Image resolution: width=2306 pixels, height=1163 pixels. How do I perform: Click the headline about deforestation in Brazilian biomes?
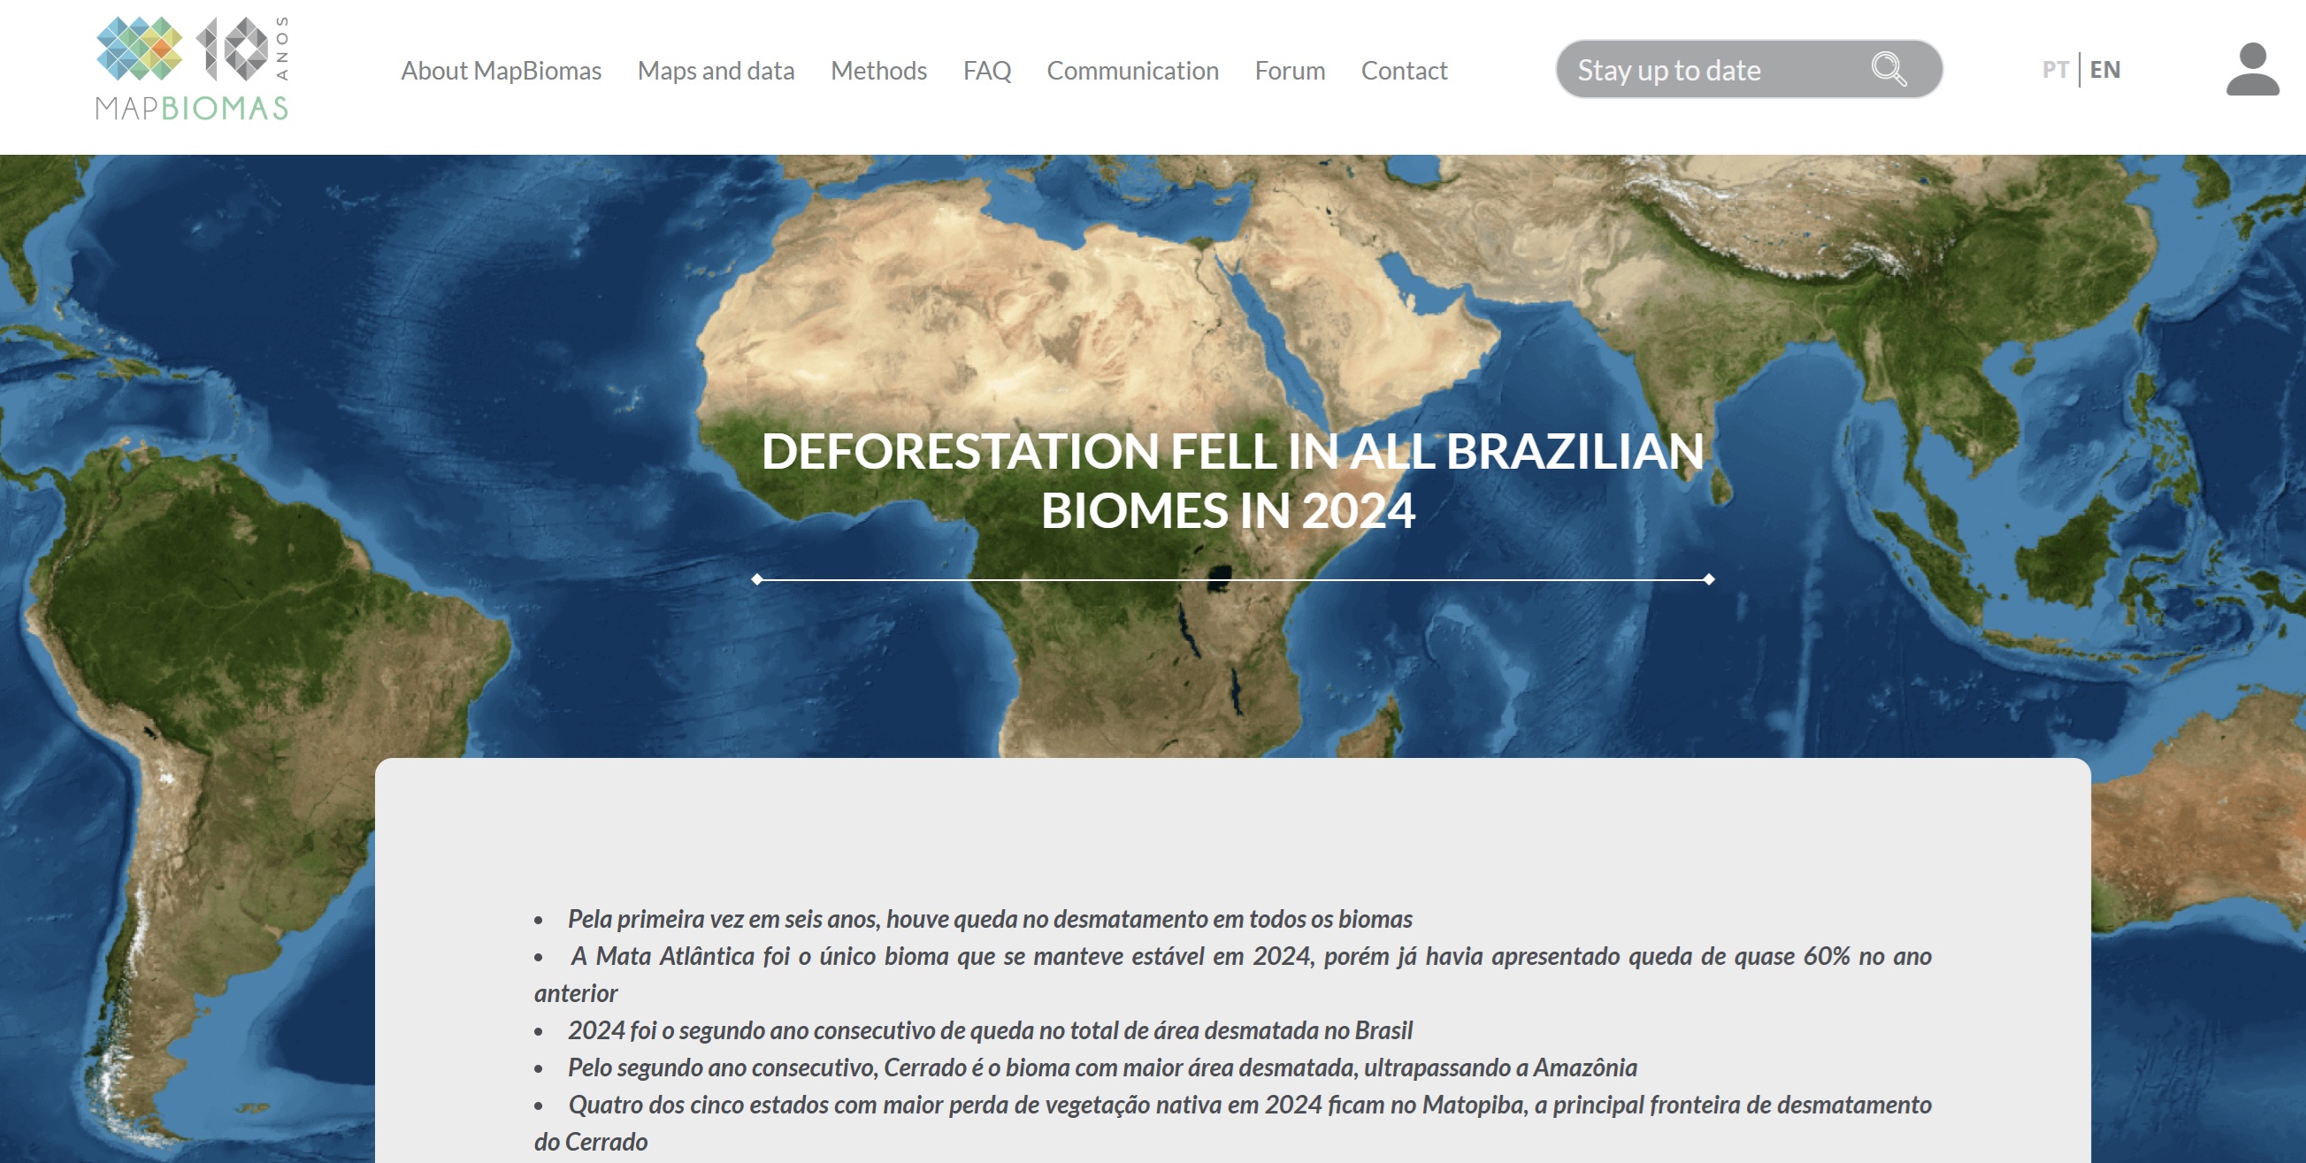(1232, 480)
